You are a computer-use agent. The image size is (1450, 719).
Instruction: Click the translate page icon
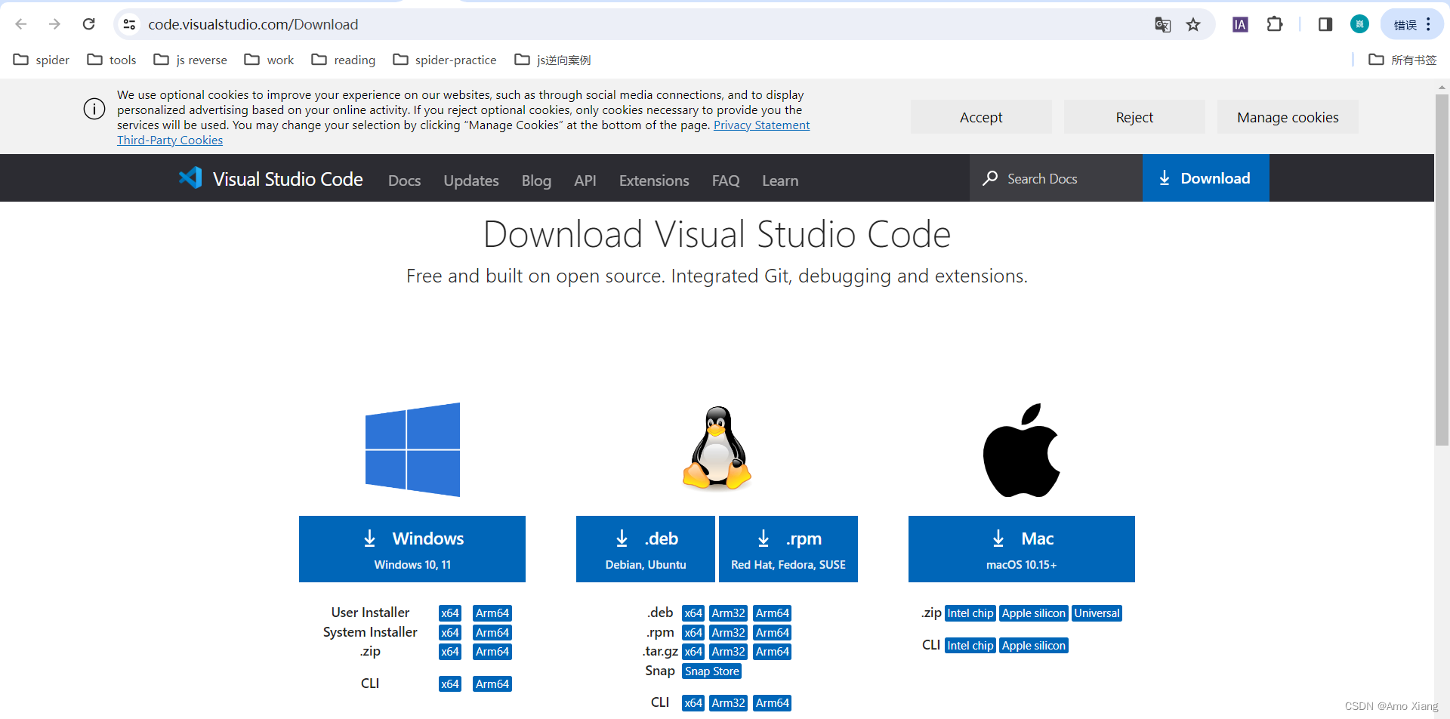pos(1163,25)
